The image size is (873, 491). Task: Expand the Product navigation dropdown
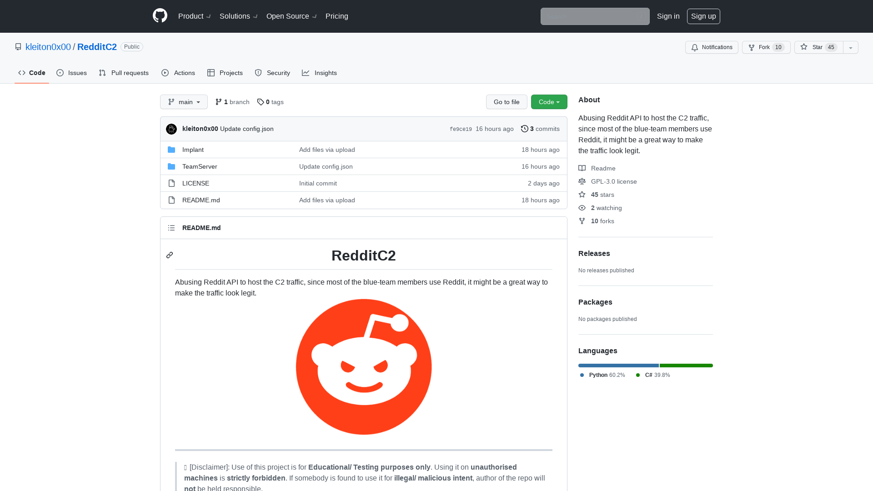coord(194,16)
